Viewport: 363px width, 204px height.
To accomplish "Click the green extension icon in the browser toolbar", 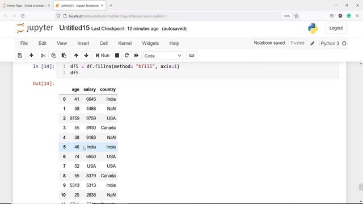I will [349, 16].
